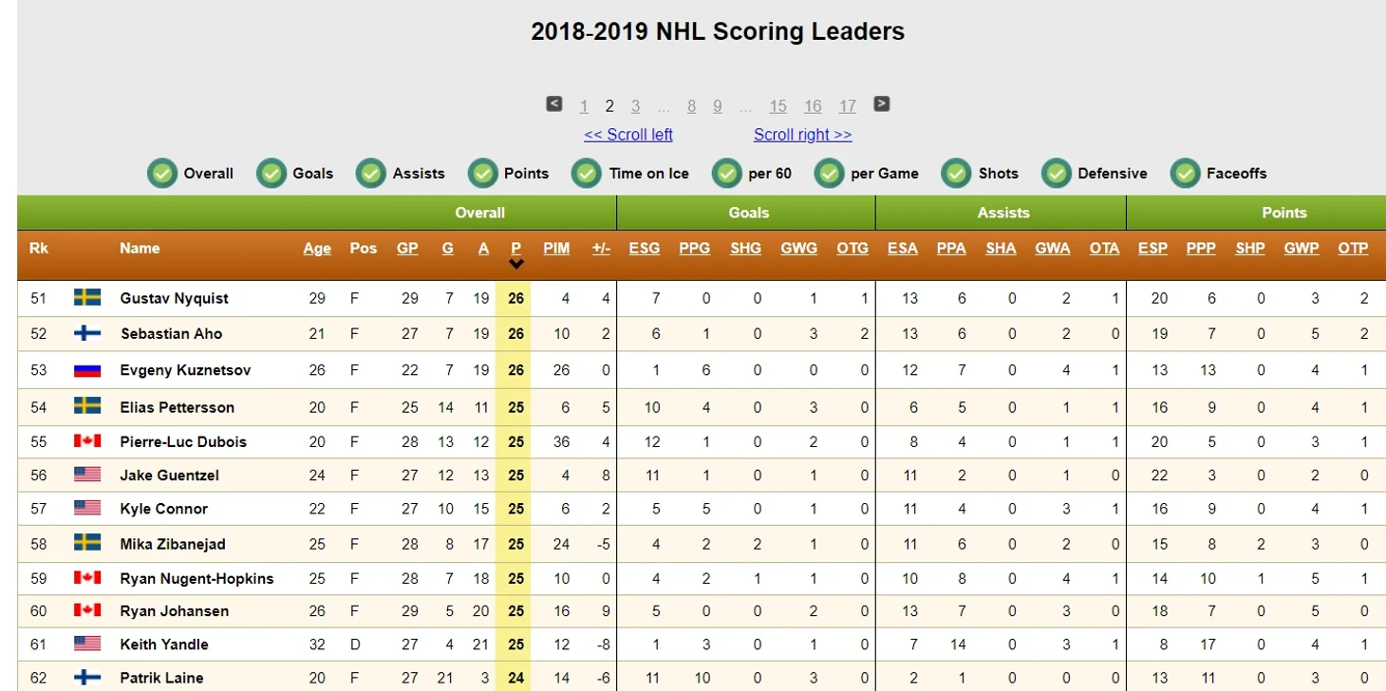The width and height of the screenshot is (1386, 691).
Task: Disable the Faceoffs columns checkbox
Action: click(1186, 174)
